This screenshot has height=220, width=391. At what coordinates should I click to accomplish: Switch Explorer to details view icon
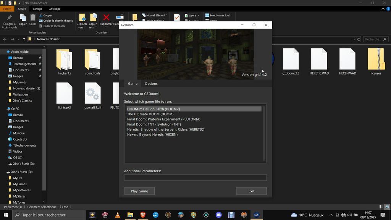pos(381,207)
